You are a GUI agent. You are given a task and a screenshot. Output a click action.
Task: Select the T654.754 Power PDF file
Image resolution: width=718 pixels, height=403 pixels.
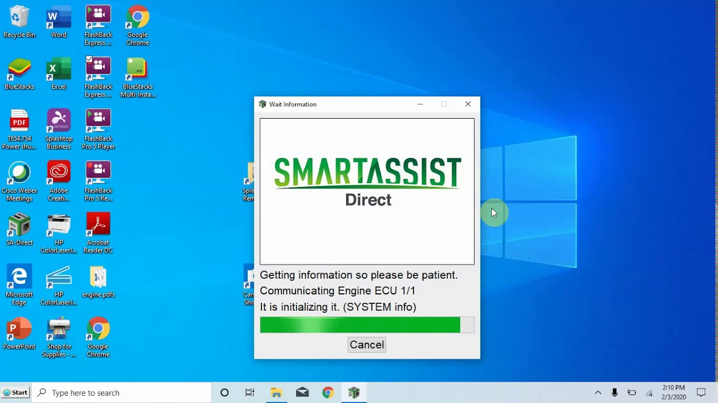click(x=19, y=130)
